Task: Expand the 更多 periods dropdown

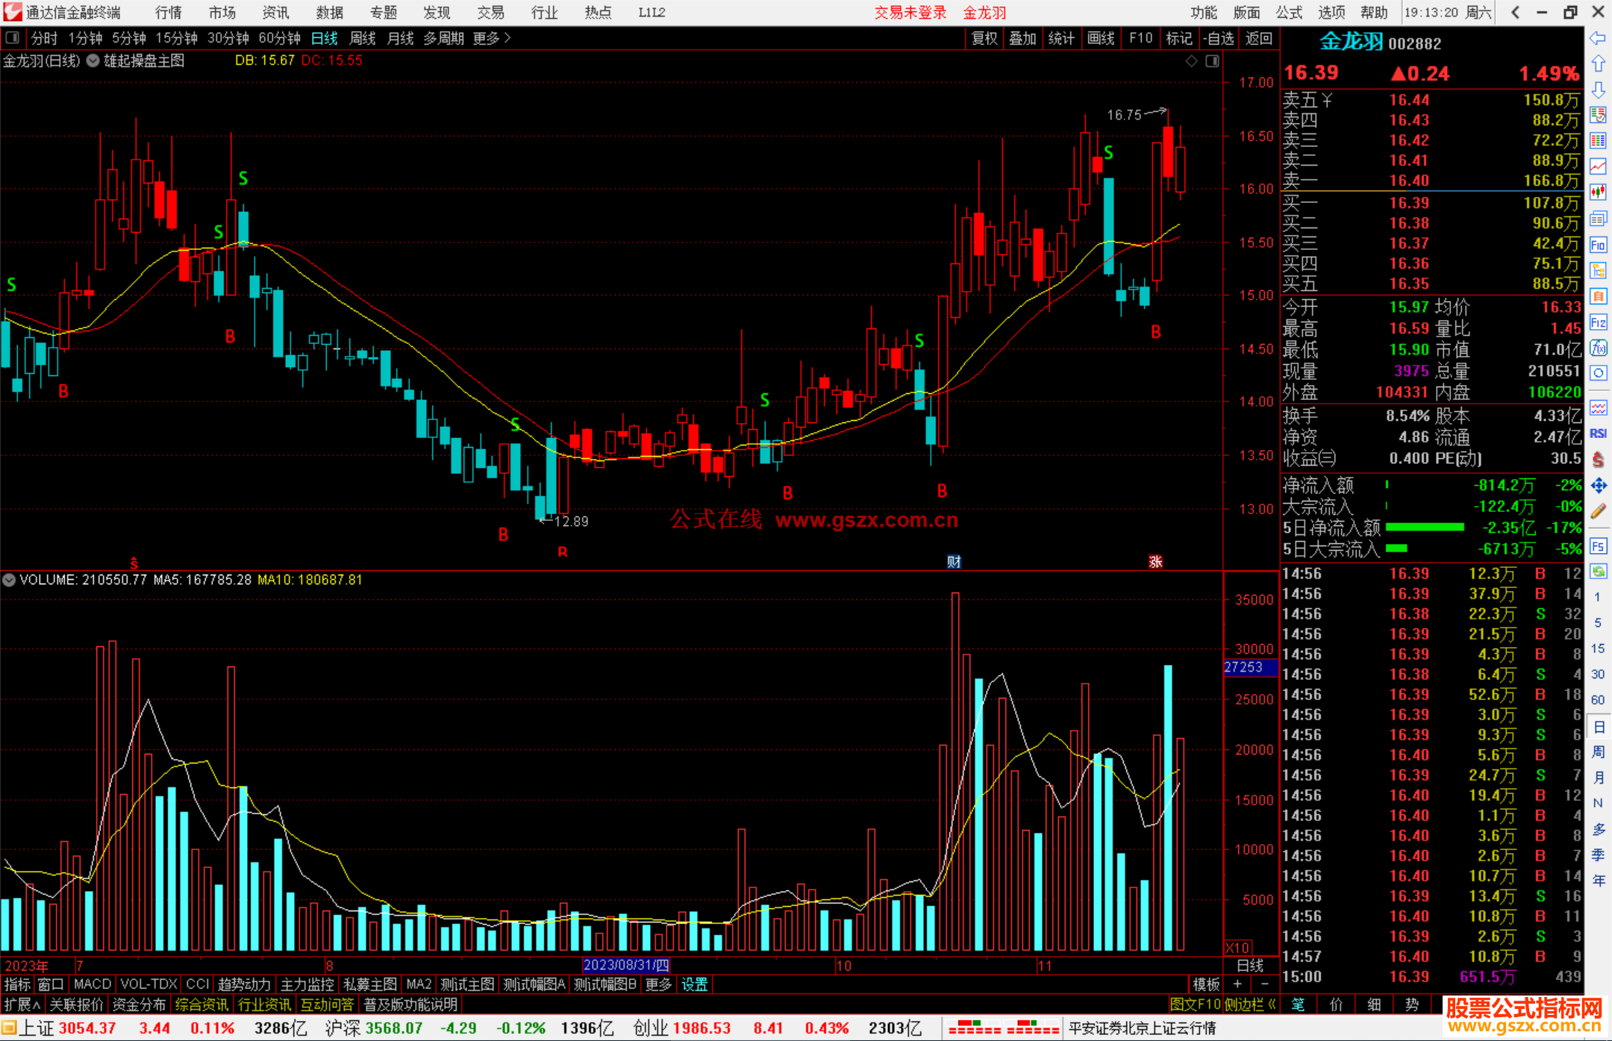Action: tap(492, 38)
